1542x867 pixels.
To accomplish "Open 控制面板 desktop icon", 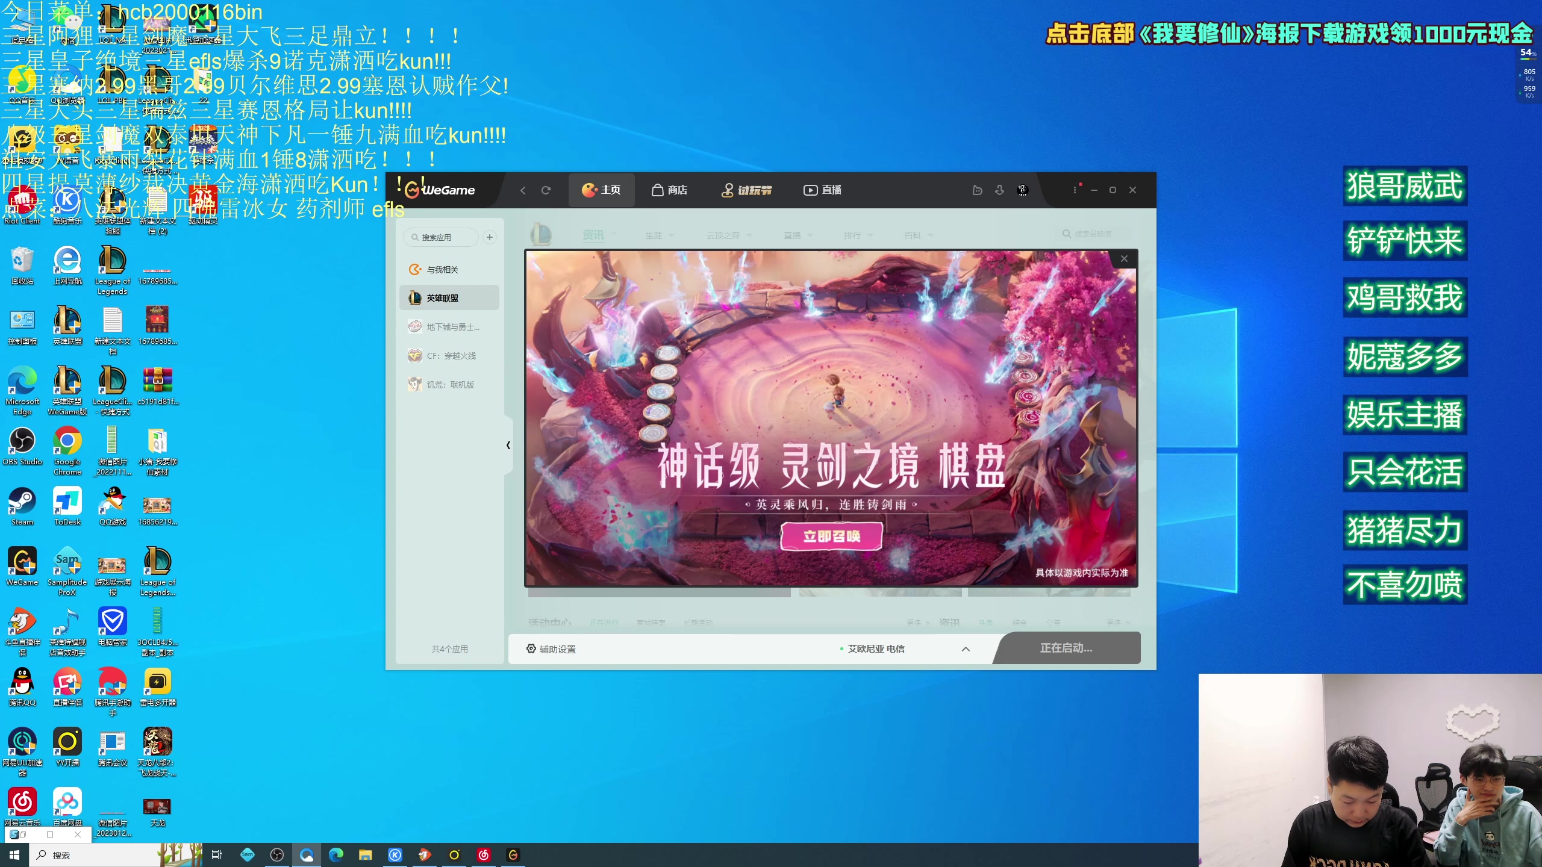I will click(x=22, y=326).
